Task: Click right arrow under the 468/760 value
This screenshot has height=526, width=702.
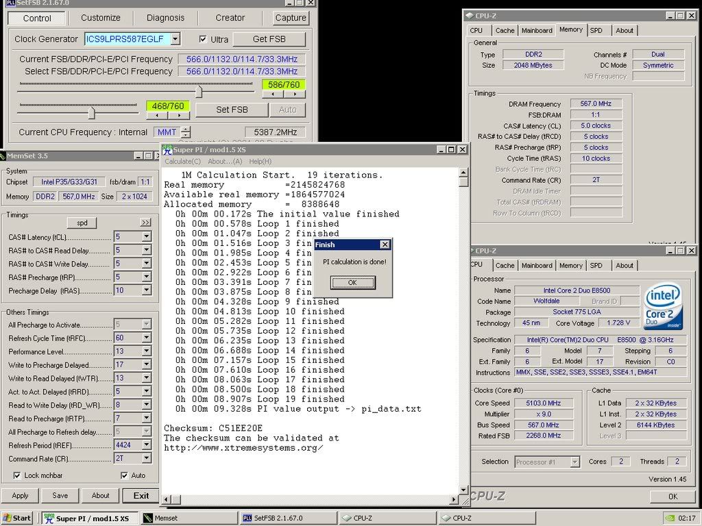Action: [x=179, y=115]
